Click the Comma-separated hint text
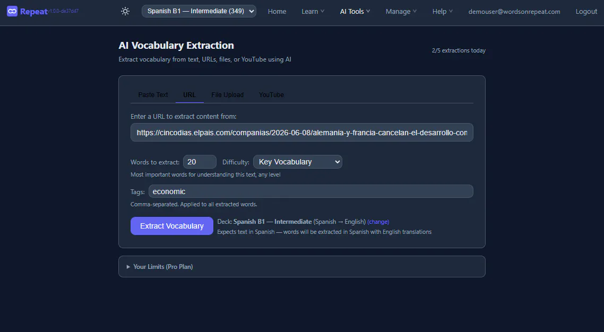This screenshot has height=332, width=604. (194, 204)
